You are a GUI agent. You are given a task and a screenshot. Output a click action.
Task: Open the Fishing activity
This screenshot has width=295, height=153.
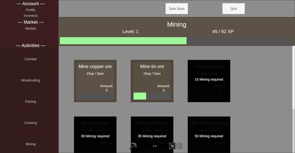pos(31,101)
